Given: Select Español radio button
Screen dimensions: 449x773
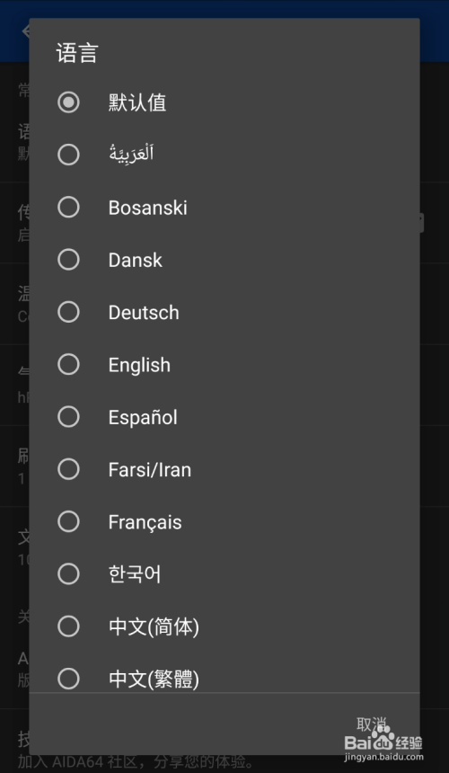Looking at the screenshot, I should coord(68,416).
